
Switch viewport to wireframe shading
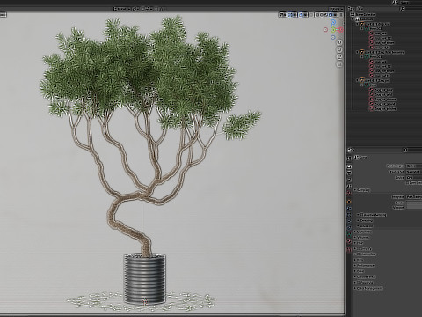point(317,15)
